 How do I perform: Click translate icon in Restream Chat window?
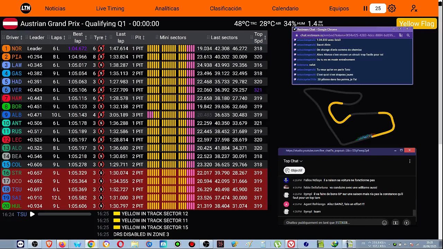(401, 35)
